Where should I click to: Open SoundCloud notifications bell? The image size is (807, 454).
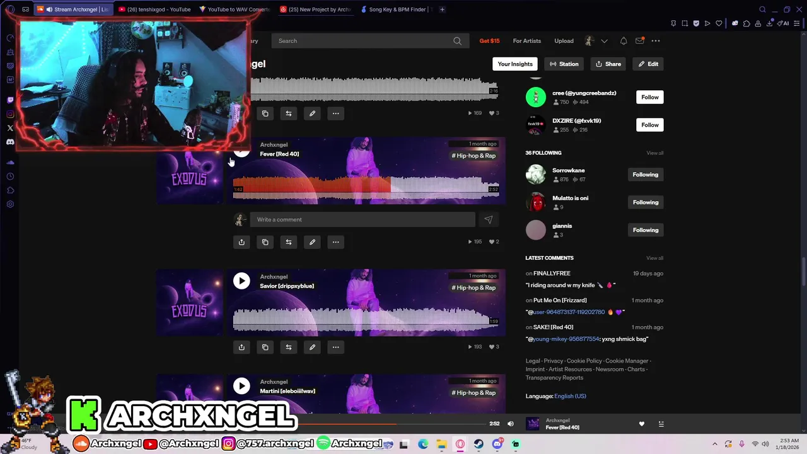(624, 41)
